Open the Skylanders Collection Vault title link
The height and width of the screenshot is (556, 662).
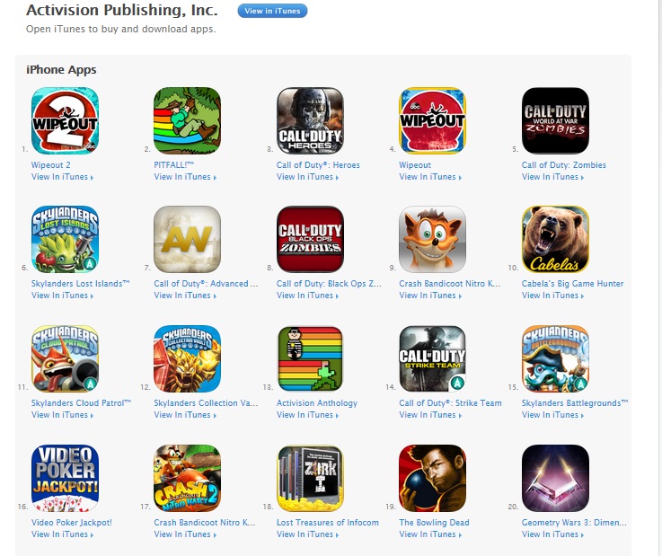pyautogui.click(x=206, y=403)
